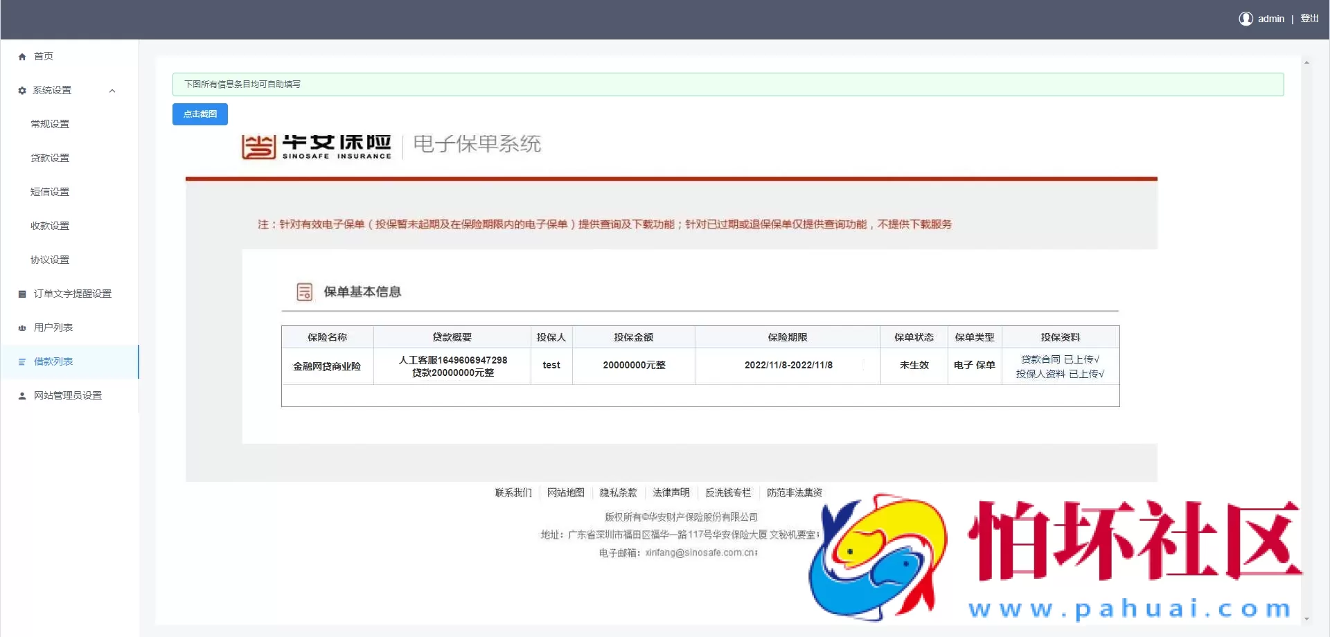Viewport: 1330px width, 637px height.
Task: Click the 保单基本信息 document icon
Action: tap(305, 291)
